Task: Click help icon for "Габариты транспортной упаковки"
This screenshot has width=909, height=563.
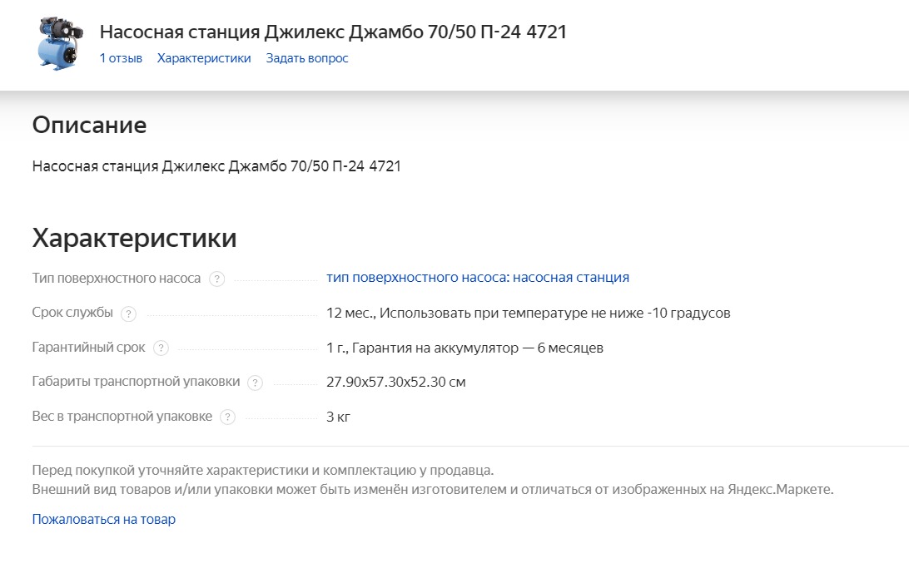Action: click(x=255, y=383)
